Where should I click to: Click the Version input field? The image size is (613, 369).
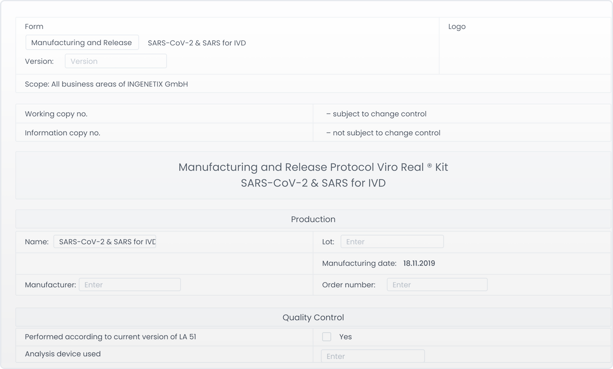pos(116,61)
